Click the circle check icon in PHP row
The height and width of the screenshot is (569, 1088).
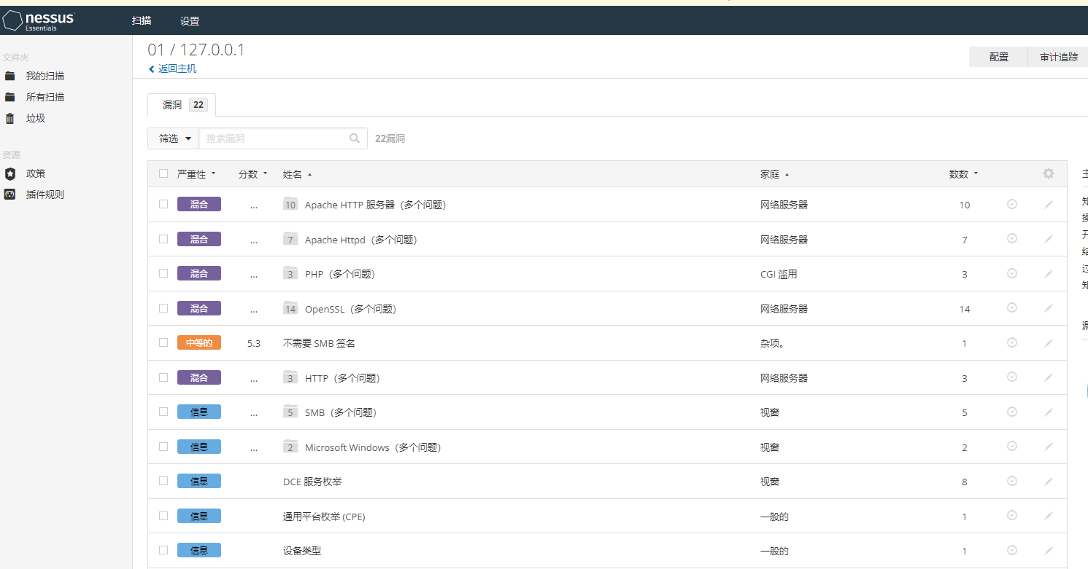pyautogui.click(x=1012, y=273)
